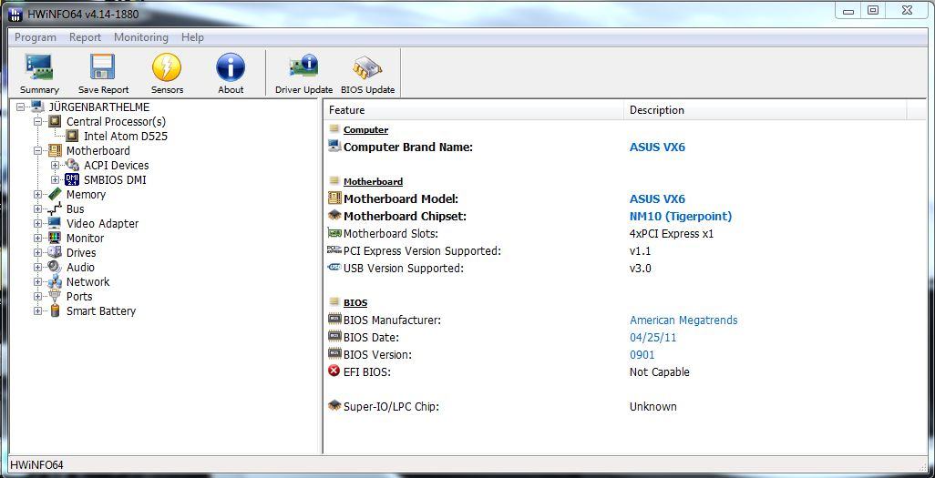
Task: Click the Feature column header
Action: (474, 109)
